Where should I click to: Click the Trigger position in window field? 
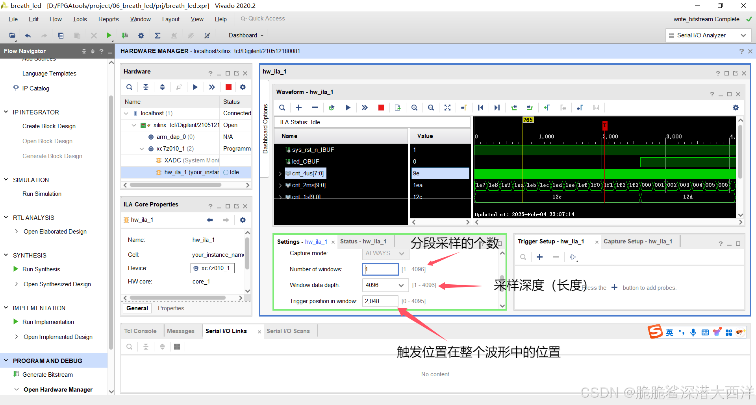pos(380,301)
